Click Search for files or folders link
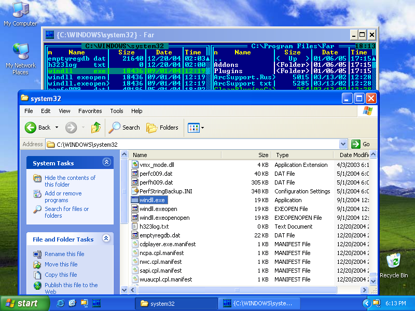 point(67,212)
